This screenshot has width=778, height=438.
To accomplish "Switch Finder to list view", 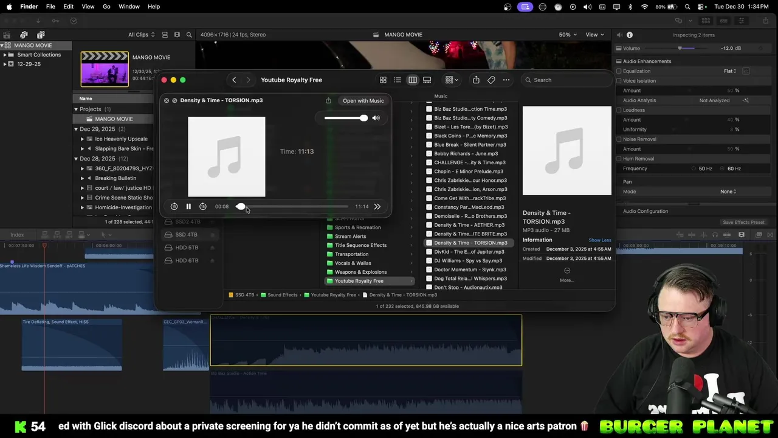I will 398,80.
